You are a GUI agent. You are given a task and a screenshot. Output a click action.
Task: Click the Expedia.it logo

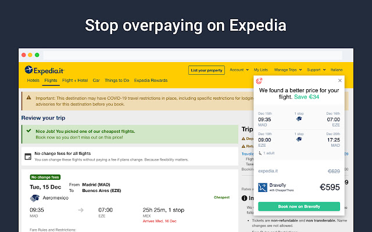[44, 70]
